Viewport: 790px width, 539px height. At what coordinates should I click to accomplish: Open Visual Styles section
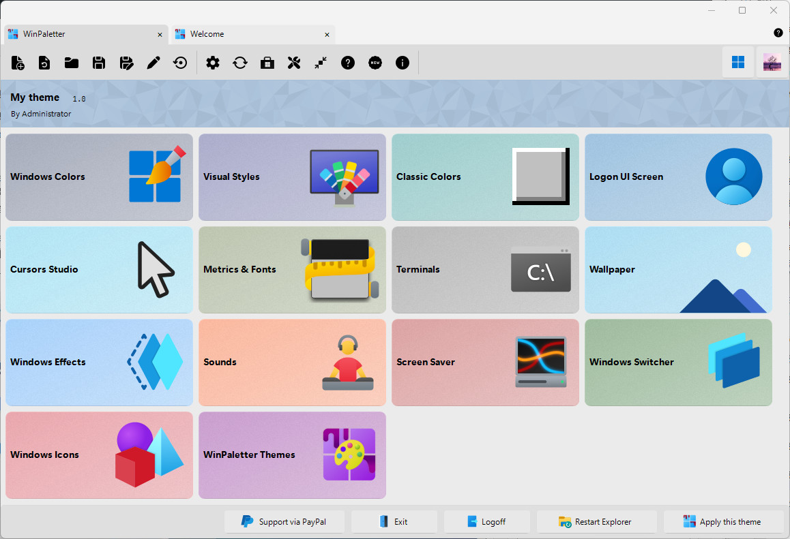click(292, 177)
